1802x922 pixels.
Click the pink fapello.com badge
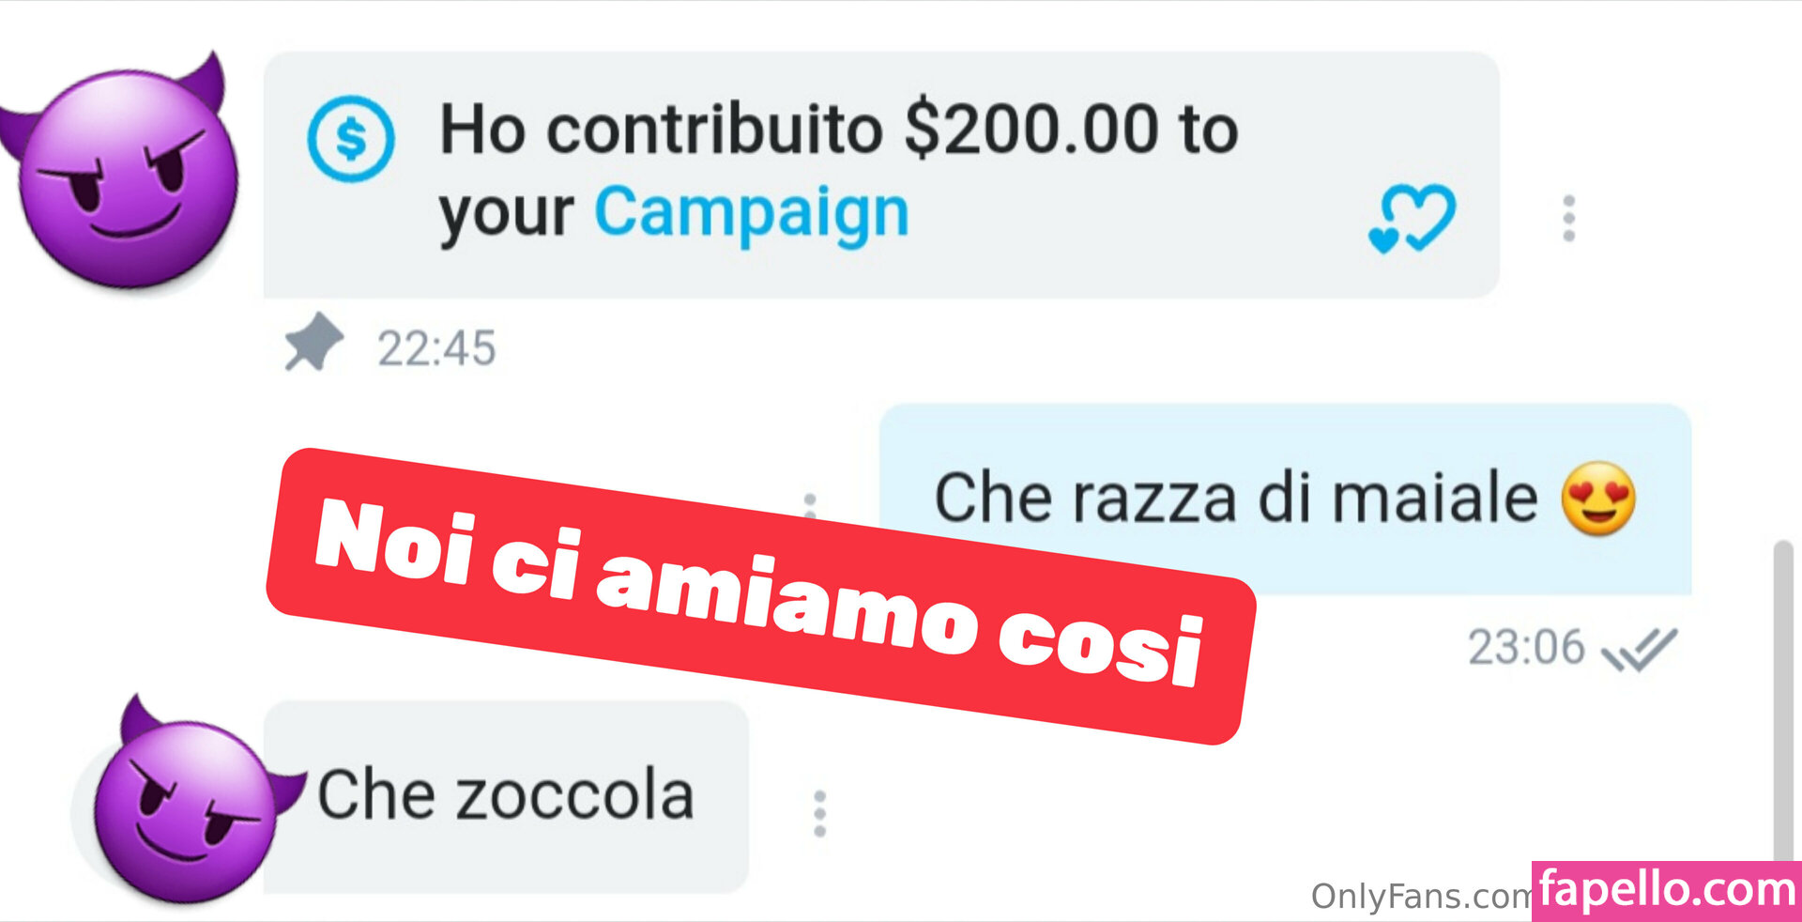(x=1667, y=890)
